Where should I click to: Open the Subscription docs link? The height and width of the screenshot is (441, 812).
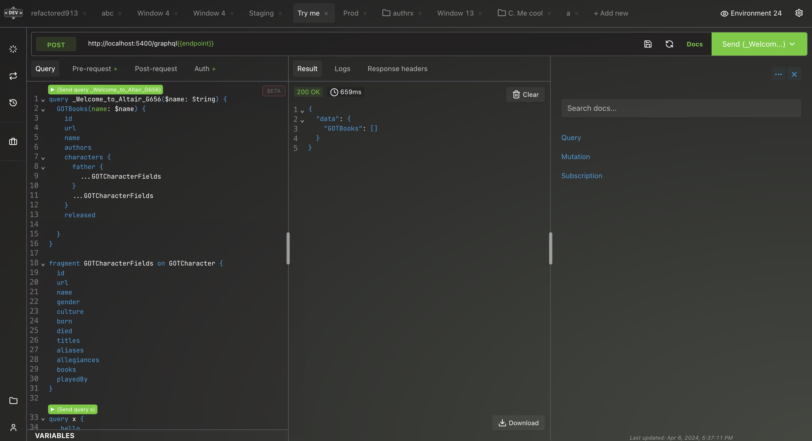582,176
